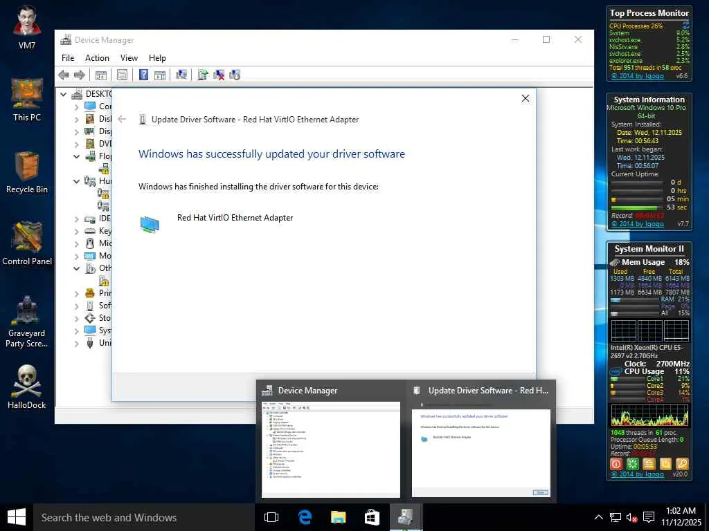709x531 pixels.
Task: Open File Explorer from the taskbar
Action: tap(338, 517)
